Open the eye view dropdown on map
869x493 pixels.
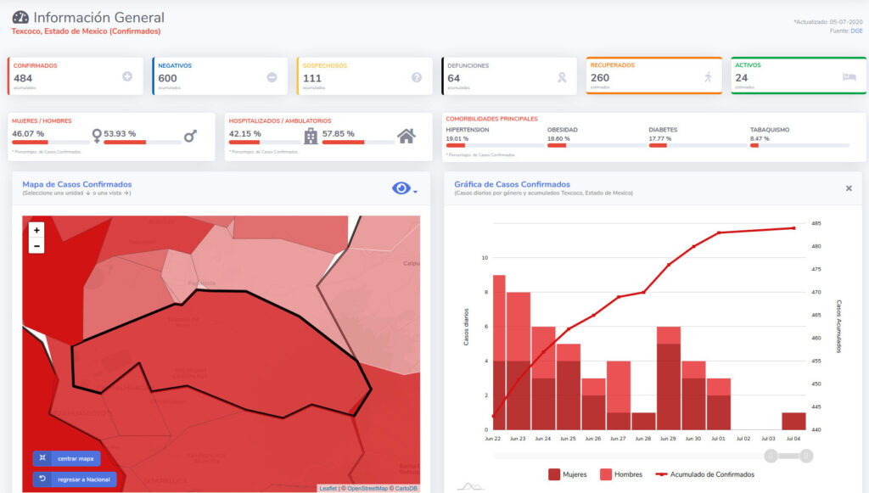(x=404, y=189)
